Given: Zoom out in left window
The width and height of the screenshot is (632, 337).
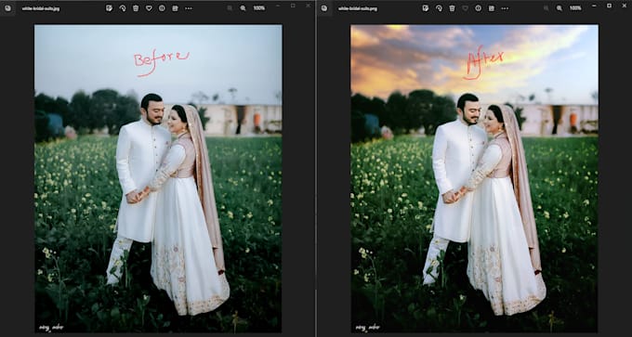Looking at the screenshot, I should [230, 8].
